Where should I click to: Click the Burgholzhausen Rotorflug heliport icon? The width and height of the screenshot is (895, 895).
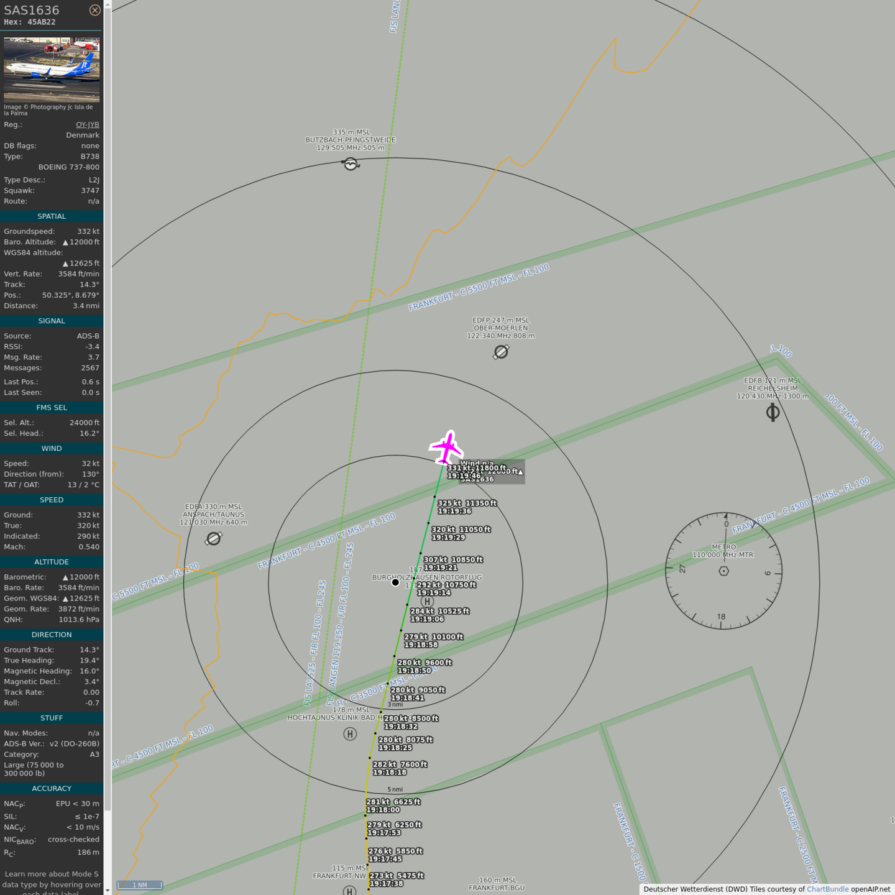tap(427, 601)
